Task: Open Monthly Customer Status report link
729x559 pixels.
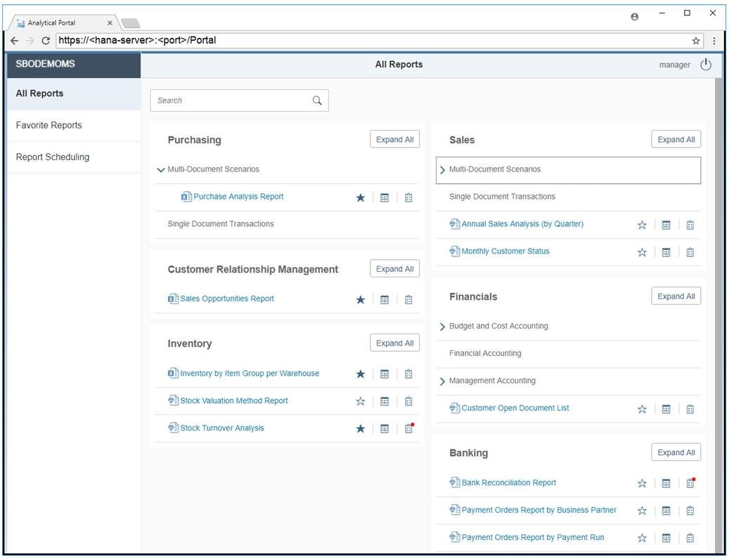Action: pyautogui.click(x=505, y=251)
